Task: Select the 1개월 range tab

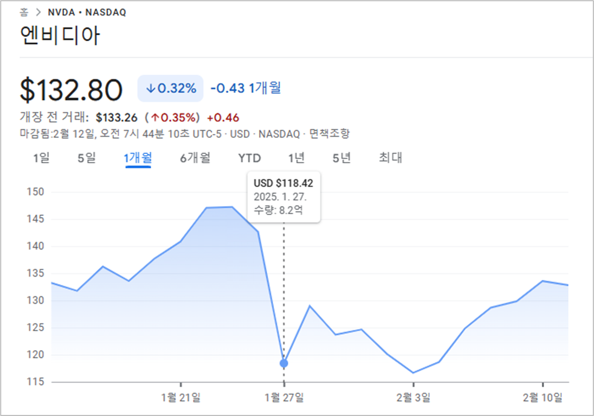Action: pyautogui.click(x=138, y=158)
